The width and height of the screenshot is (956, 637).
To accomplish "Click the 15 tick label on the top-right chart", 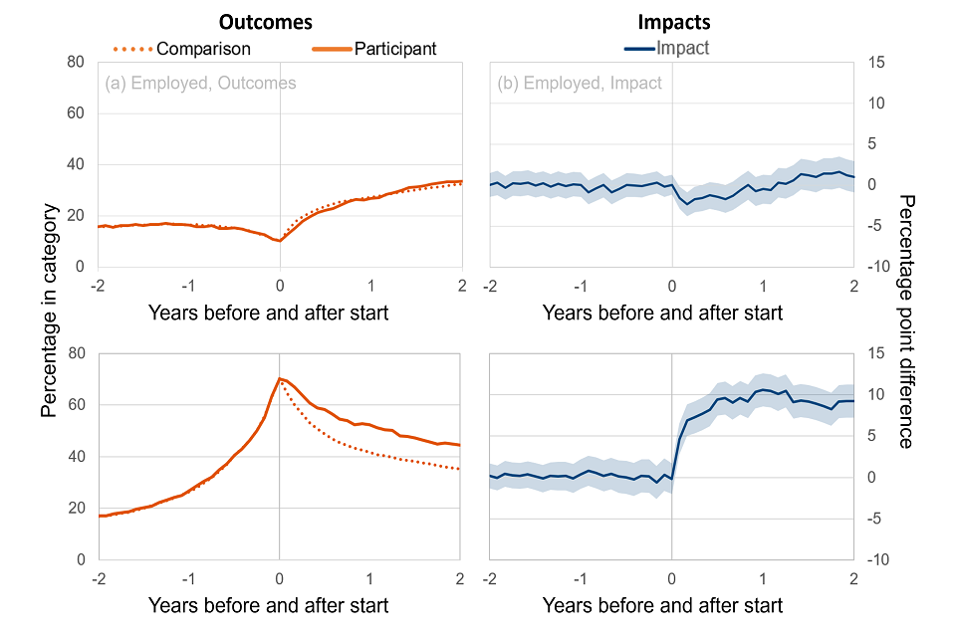I will click(875, 63).
